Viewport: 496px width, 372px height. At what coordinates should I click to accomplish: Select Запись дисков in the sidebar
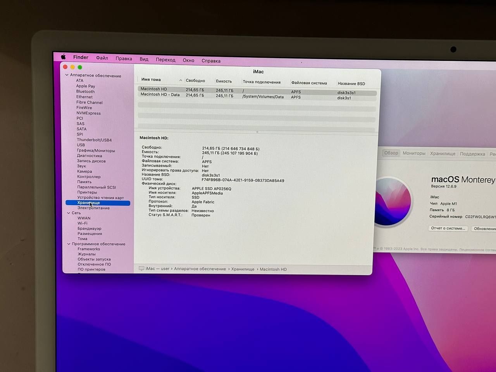[91, 161]
